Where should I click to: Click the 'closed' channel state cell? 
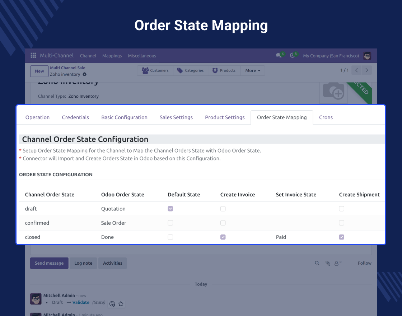click(33, 237)
